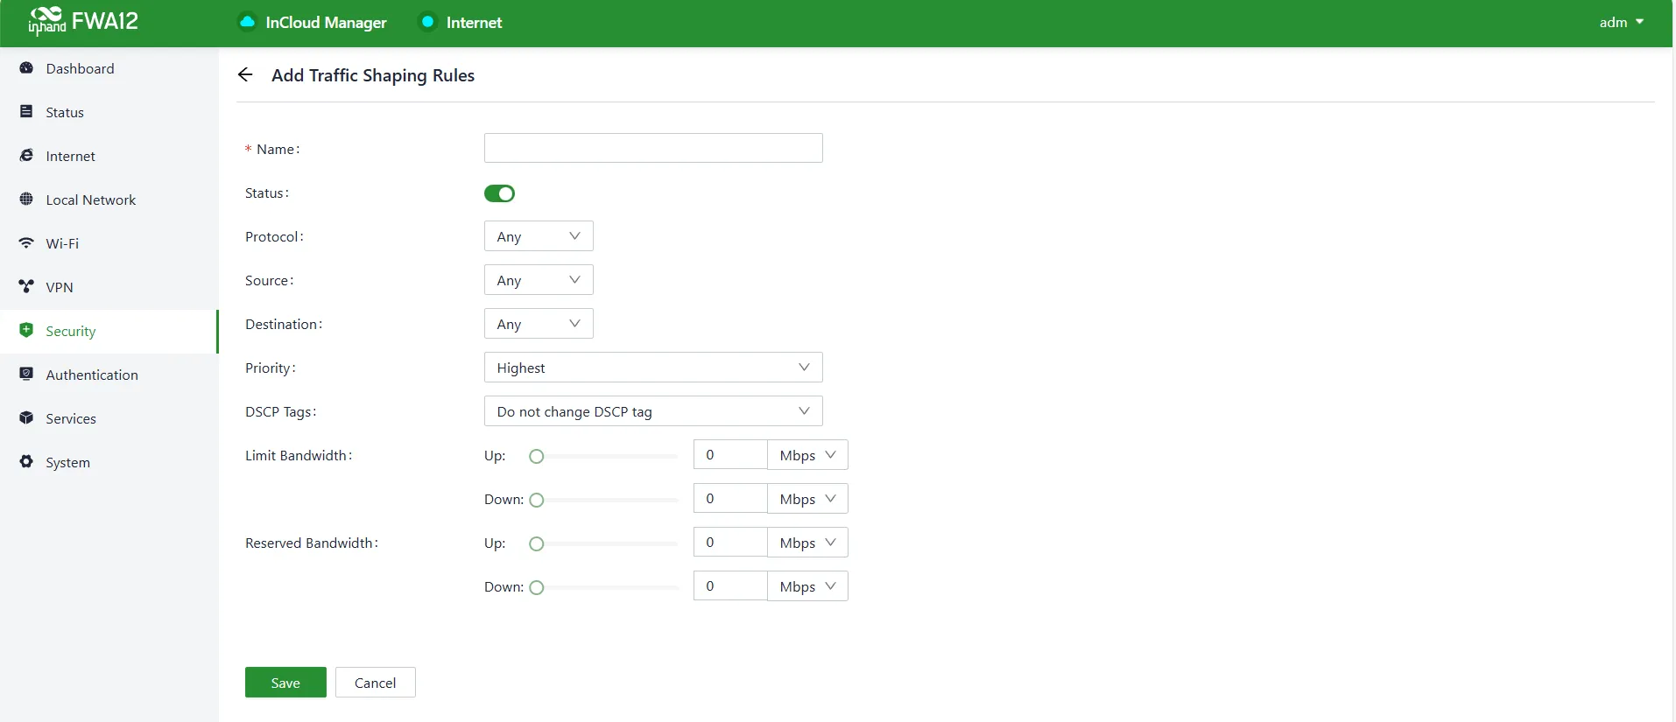Click the Reserved Bandwidth Down slider handle
The height and width of the screenshot is (722, 1676).
tap(537, 587)
